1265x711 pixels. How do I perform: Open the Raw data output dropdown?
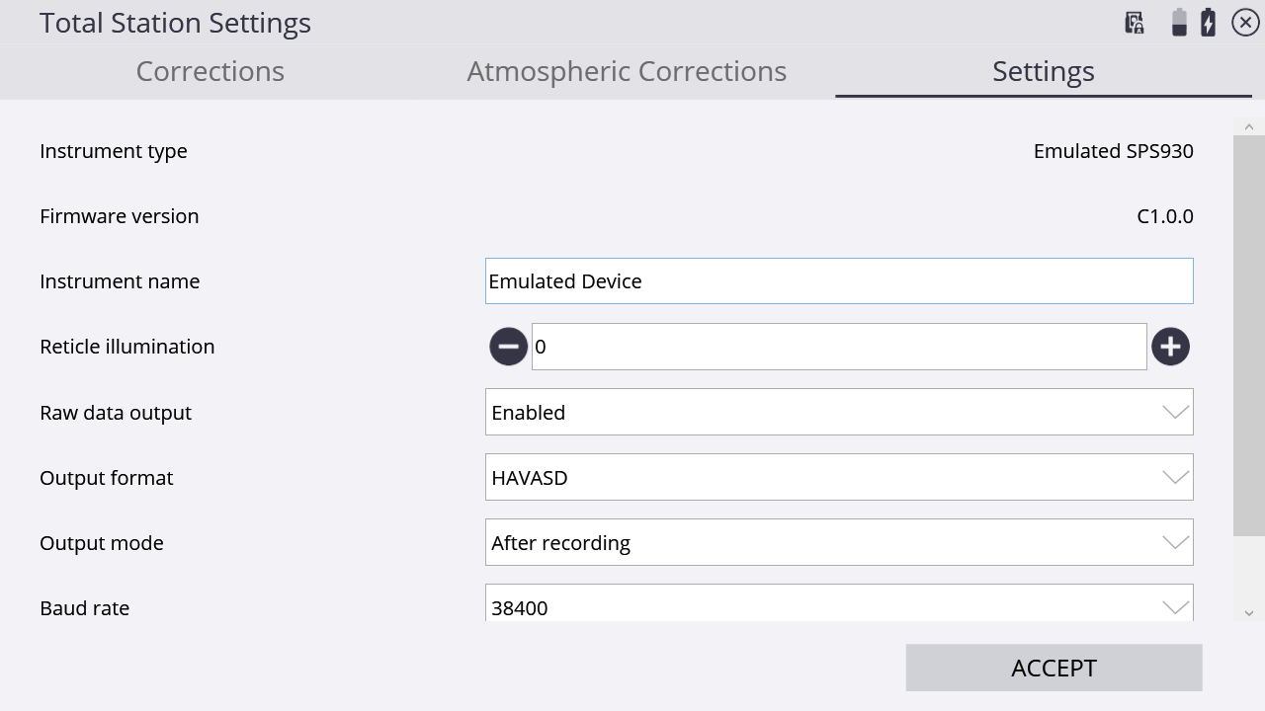(x=839, y=412)
